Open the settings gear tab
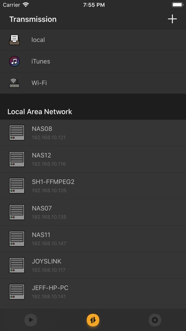Screen dimensions: 186x331 point(155,320)
